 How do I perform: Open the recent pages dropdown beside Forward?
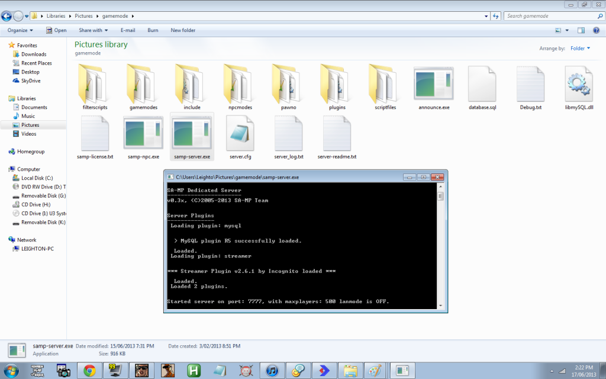point(26,16)
